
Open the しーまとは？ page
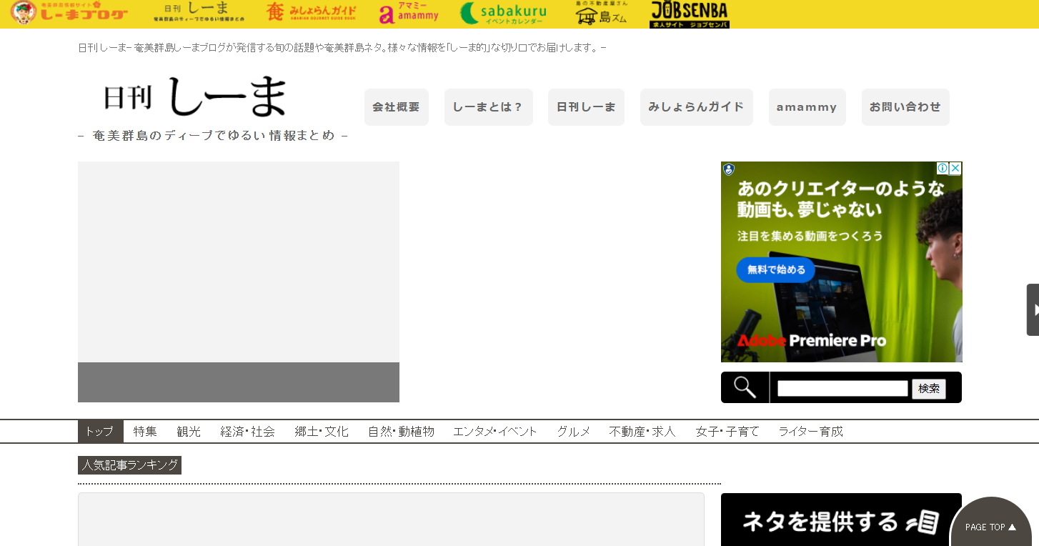click(489, 107)
